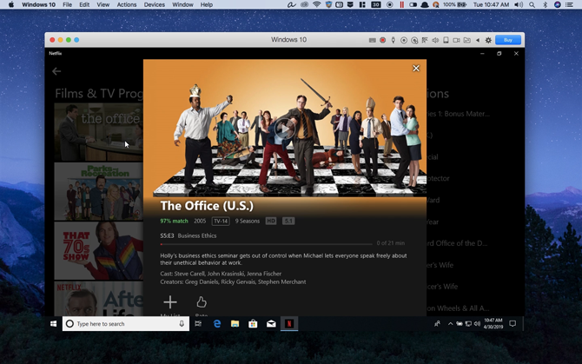Viewport: 582px width, 364px height.
Task: Select Parks and Recreation thumbnail
Action: coord(98,192)
